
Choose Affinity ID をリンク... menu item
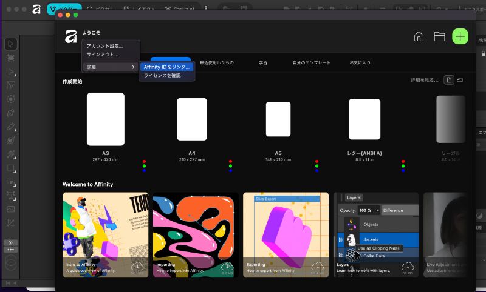tap(166, 67)
